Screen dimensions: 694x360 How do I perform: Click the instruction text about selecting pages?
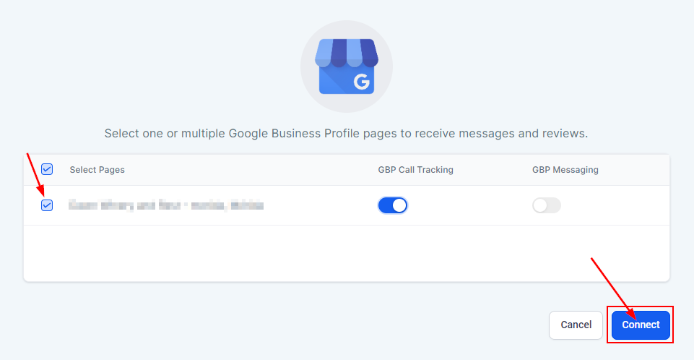tap(346, 134)
